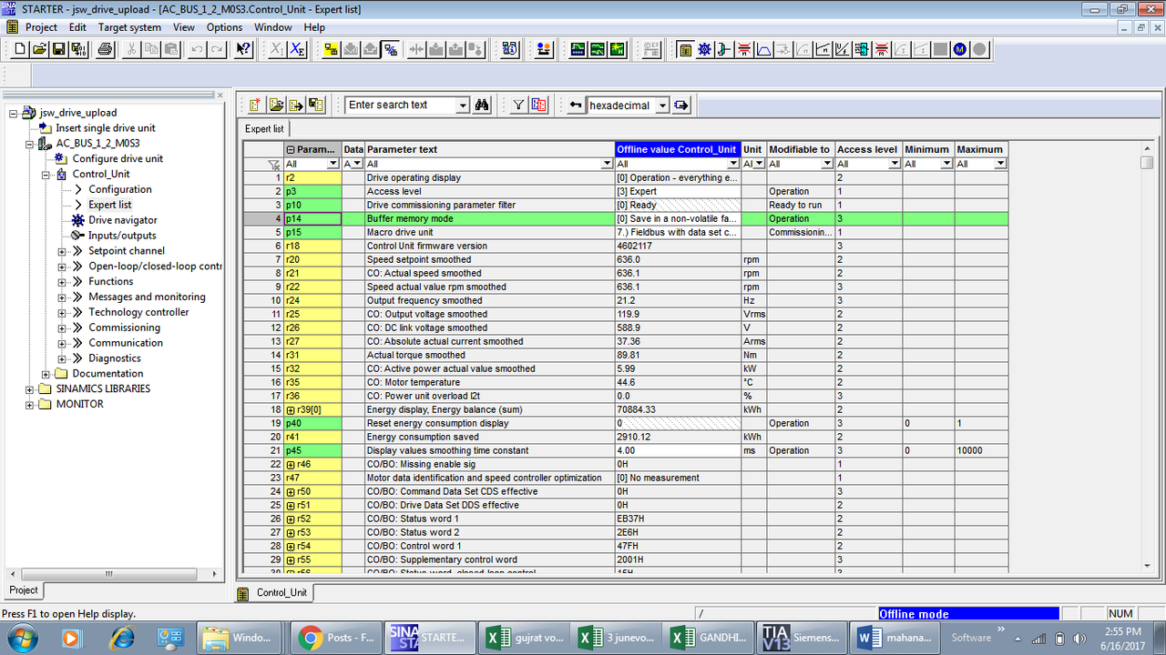Expand parameter r39[0] row
1166x655 pixels.
[291, 410]
